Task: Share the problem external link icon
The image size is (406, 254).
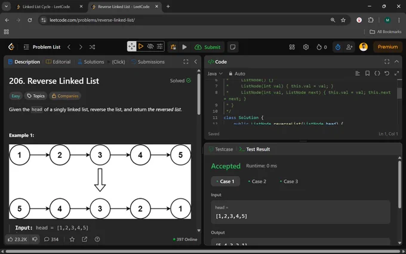Action: [84, 239]
